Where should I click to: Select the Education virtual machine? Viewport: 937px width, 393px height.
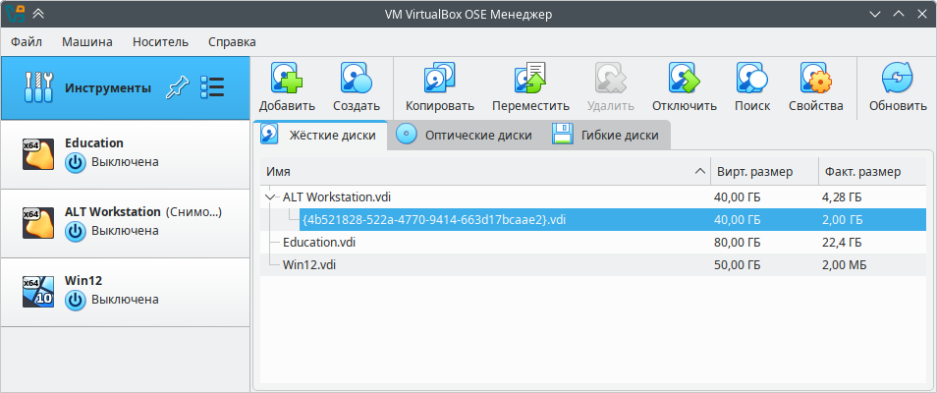(125, 154)
